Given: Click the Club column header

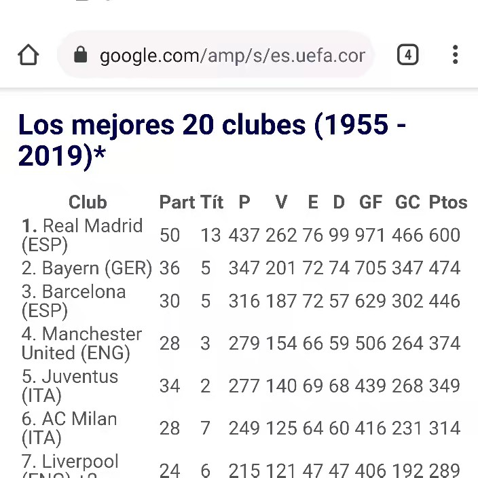Looking at the screenshot, I should pos(88,202).
